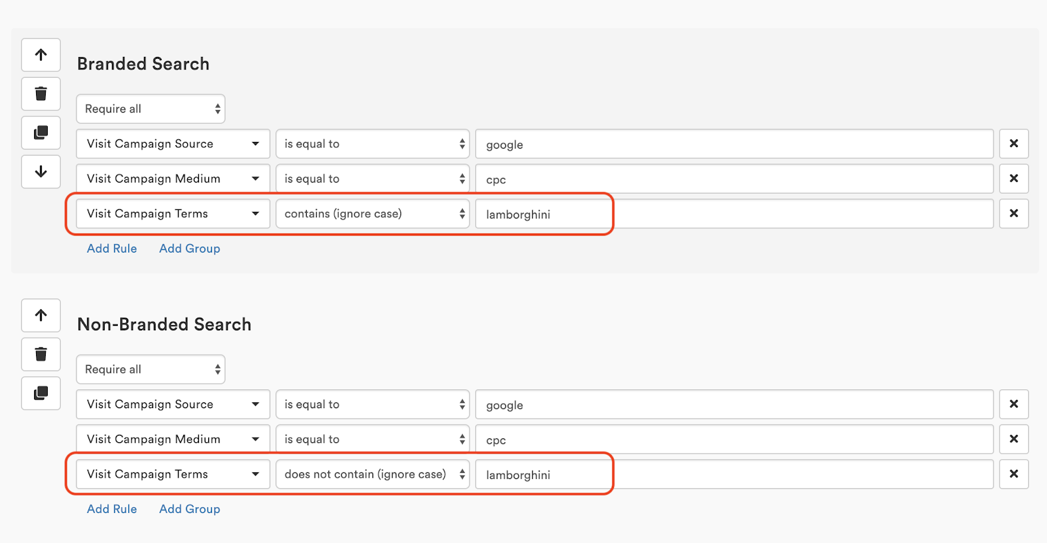The height and width of the screenshot is (543, 1047).
Task: Click Add Rule under Branded Search
Action: pos(112,249)
